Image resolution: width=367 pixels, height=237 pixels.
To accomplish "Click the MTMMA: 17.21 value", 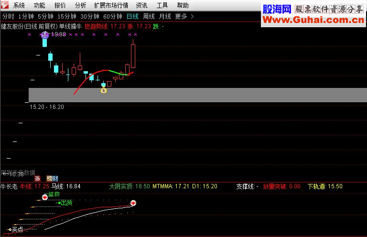I will 171,186.
